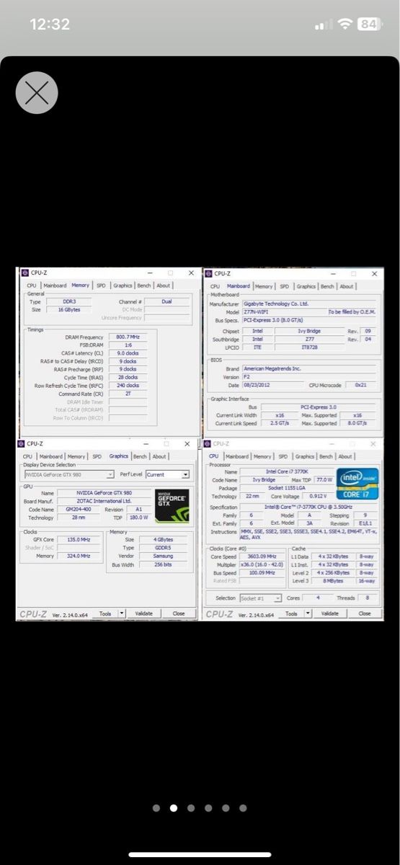Open the Perf Level dropdown set to Current
The image size is (400, 865).
(x=167, y=474)
